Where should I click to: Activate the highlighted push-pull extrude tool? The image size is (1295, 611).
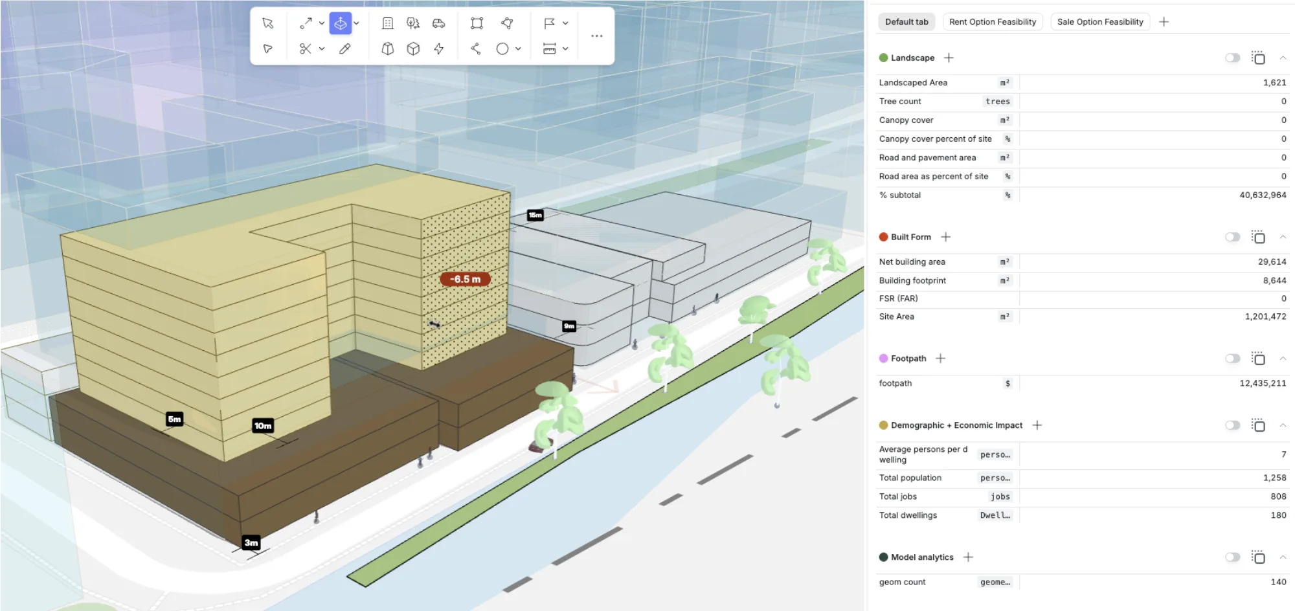[x=340, y=23]
